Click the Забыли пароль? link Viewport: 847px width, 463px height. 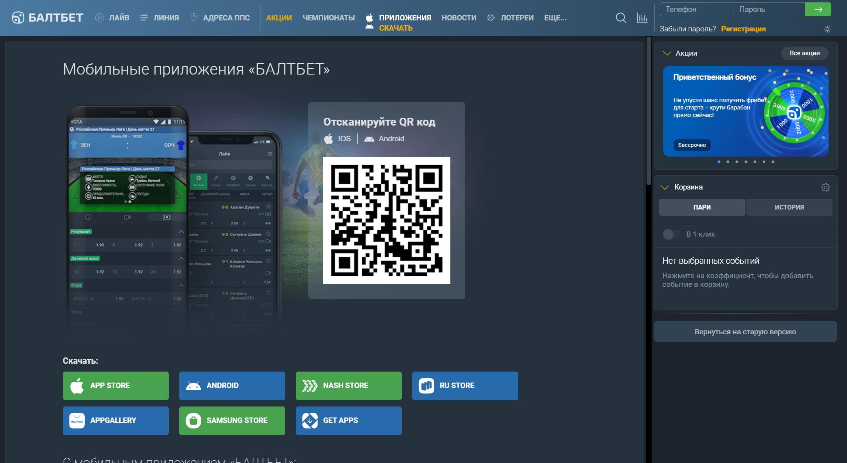tap(688, 29)
